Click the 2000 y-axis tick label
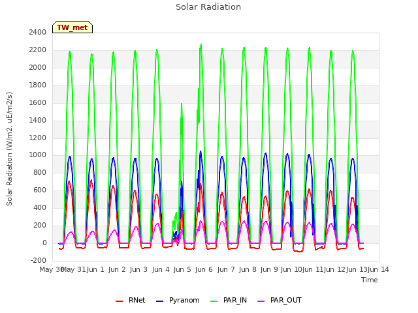 (x=38, y=67)
